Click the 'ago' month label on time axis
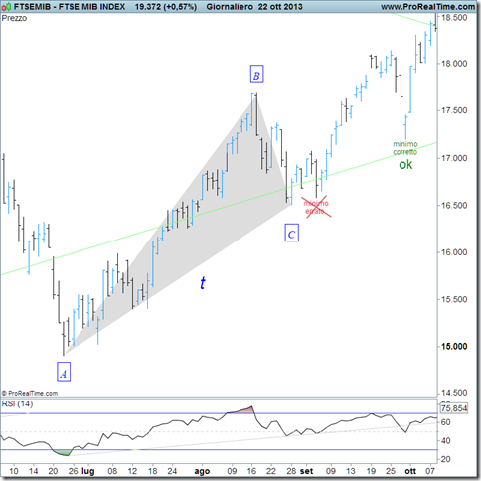Screen dimensions: 481x481 click(202, 471)
